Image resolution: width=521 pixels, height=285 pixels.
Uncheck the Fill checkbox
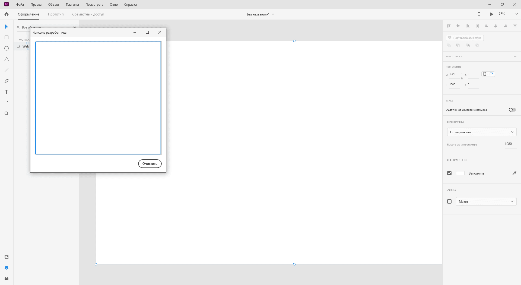(x=449, y=173)
